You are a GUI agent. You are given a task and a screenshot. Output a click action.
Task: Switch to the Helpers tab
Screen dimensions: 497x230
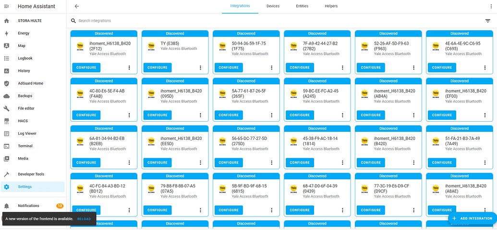331,6
